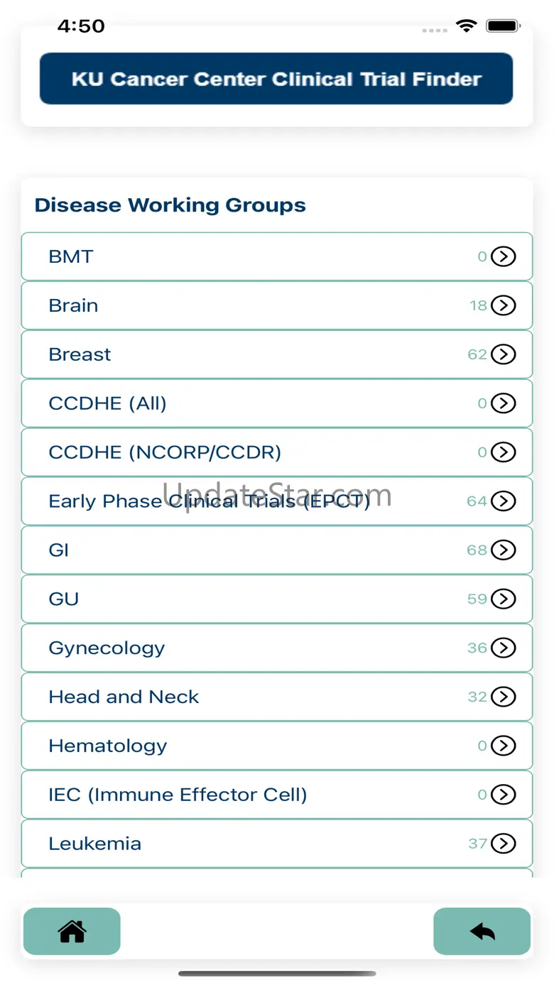The width and height of the screenshot is (554, 985).
Task: Tap the arrow icon beside Breast
Action: (x=504, y=354)
